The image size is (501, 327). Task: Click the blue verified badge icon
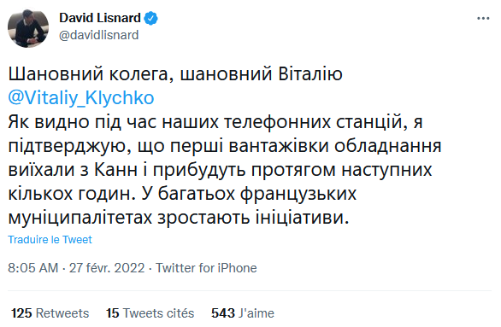point(150,18)
